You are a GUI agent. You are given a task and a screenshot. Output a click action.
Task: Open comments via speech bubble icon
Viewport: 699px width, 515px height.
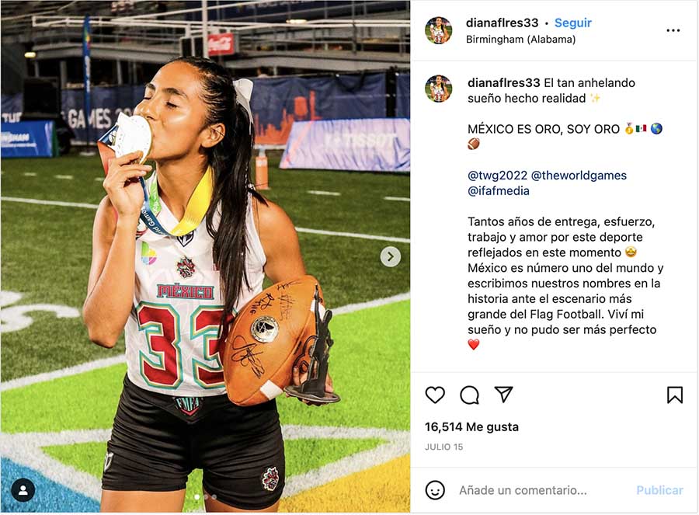[x=469, y=395]
